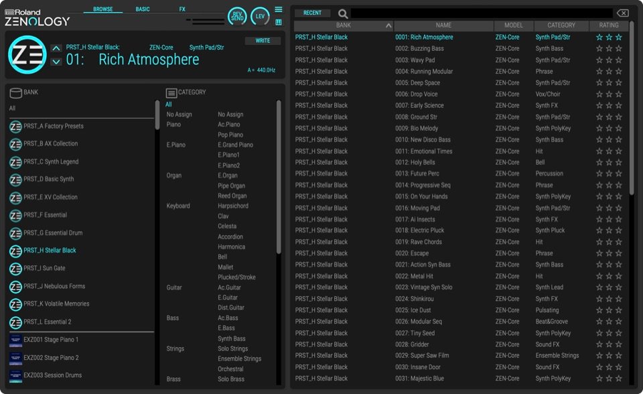Click the RECENT button
Image resolution: width=643 pixels, height=394 pixels.
[313, 13]
